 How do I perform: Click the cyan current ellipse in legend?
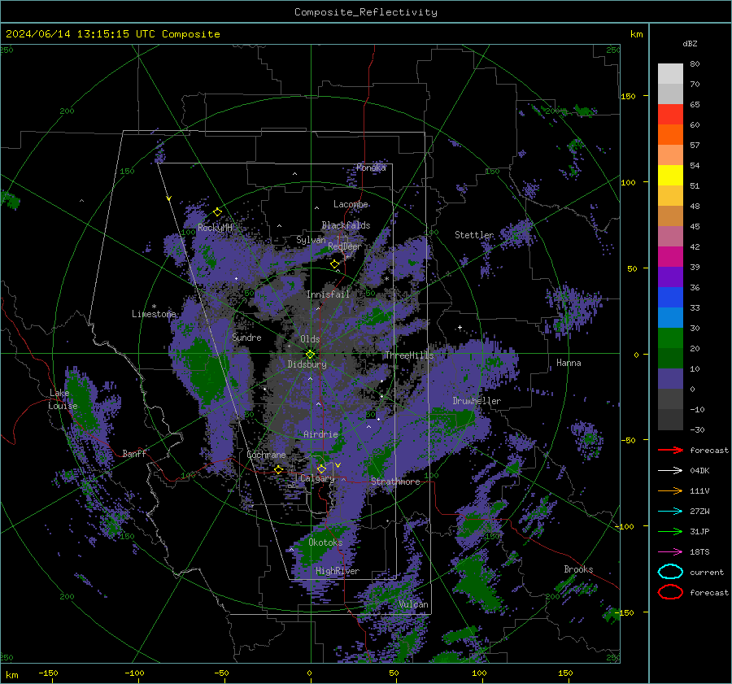[670, 572]
